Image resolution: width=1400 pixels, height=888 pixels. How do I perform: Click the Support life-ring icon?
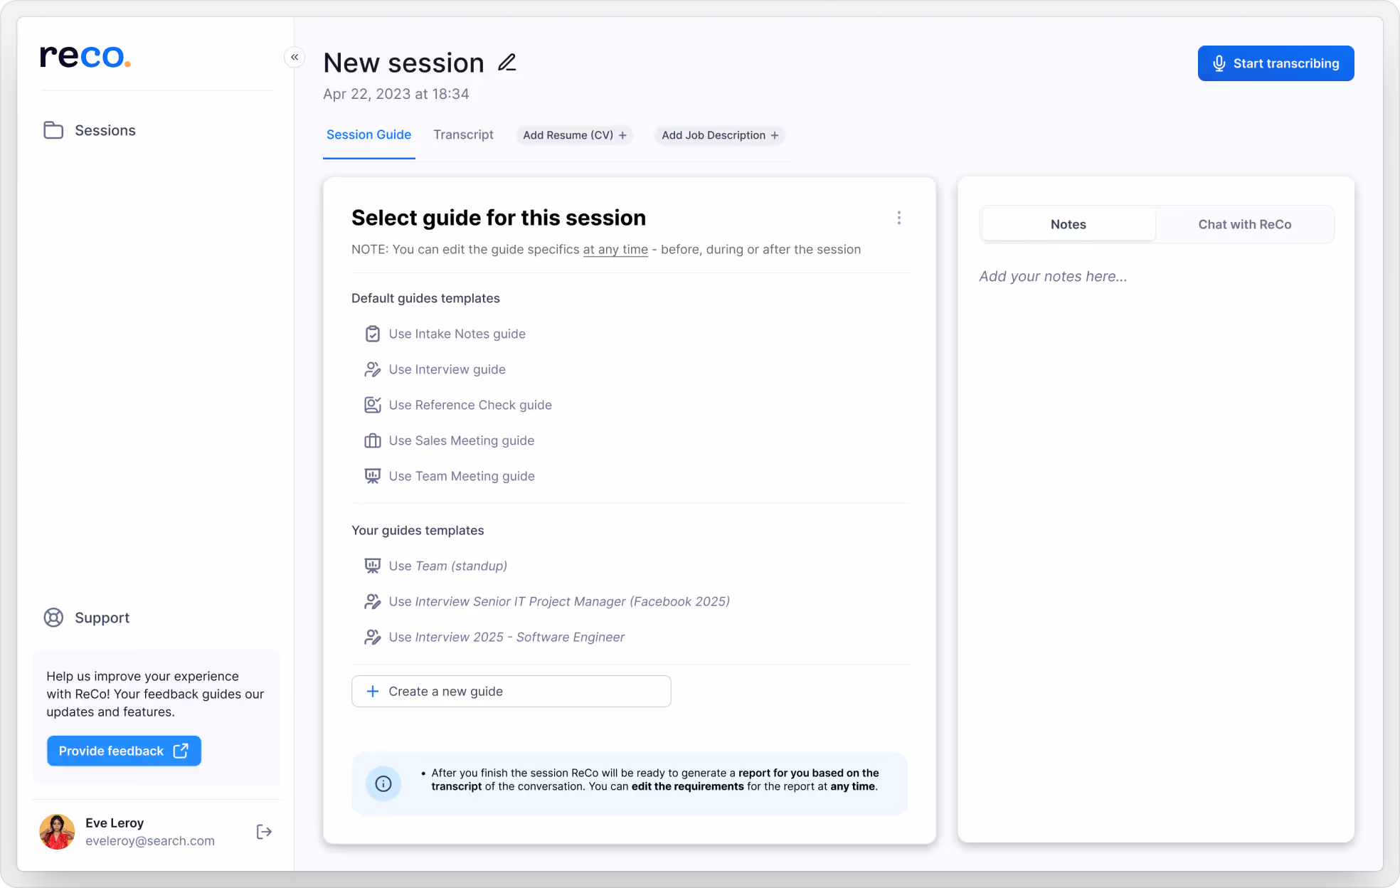(53, 618)
